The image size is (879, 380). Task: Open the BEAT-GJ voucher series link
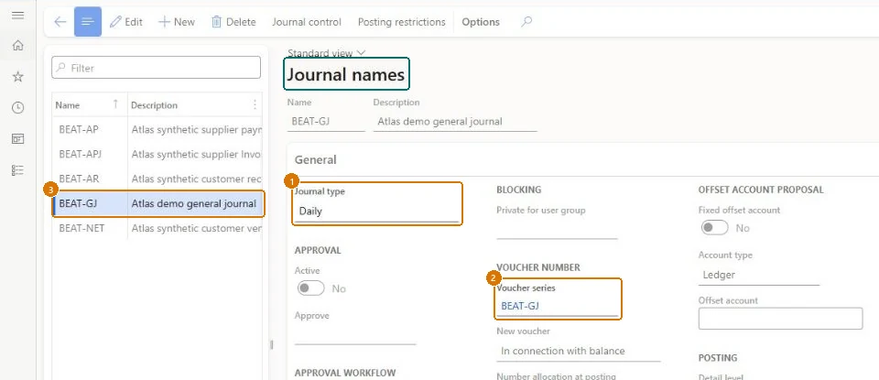[x=520, y=306]
